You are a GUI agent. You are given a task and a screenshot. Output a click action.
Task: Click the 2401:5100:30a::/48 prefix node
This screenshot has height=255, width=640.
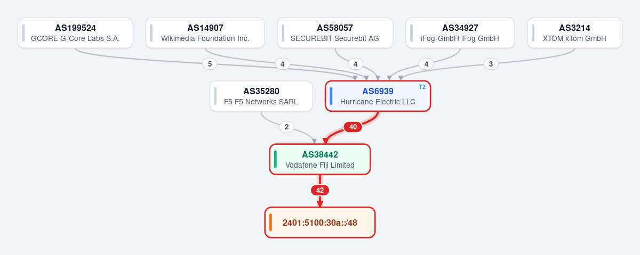[320, 223]
